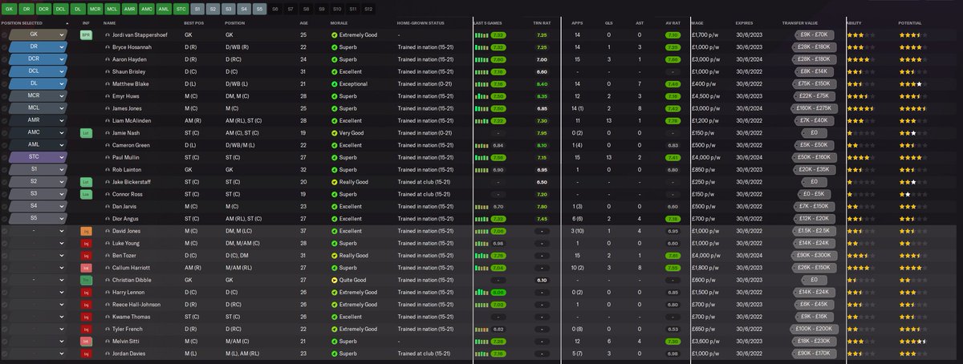This screenshot has height=364, width=963.
Task: Click the status icon beside Callum Harriott
Action: 86,267
